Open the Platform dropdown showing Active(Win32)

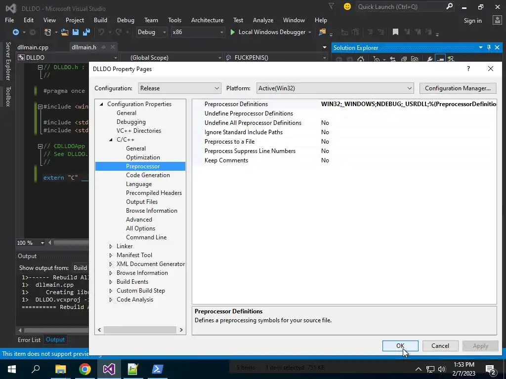(x=335, y=88)
